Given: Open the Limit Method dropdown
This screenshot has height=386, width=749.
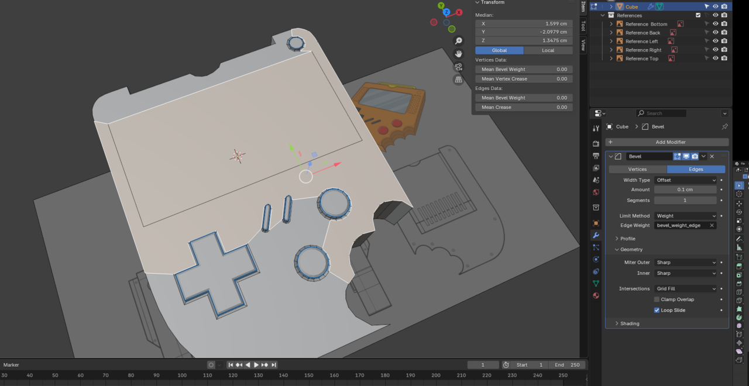Looking at the screenshot, I should coord(686,215).
